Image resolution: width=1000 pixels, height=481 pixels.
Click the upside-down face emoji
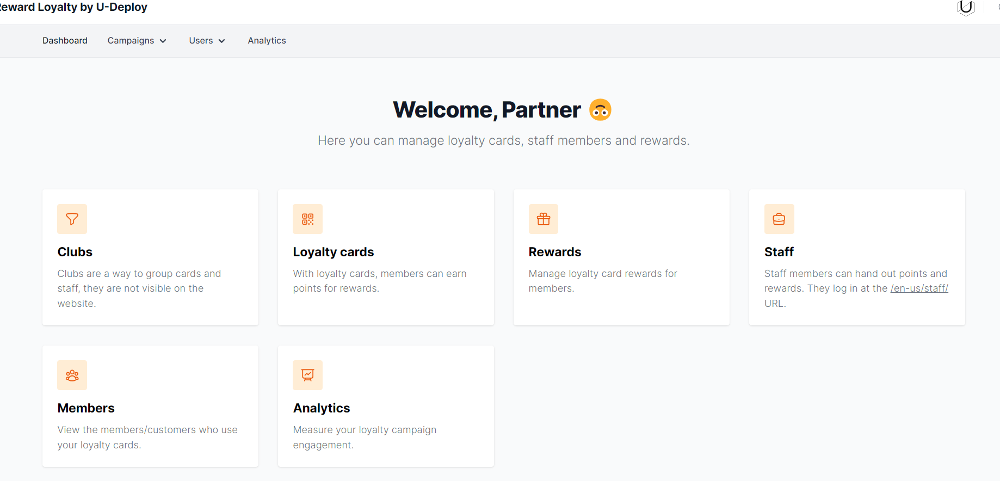click(x=600, y=110)
